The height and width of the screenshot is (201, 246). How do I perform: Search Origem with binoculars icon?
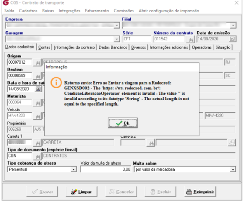(x=38, y=63)
